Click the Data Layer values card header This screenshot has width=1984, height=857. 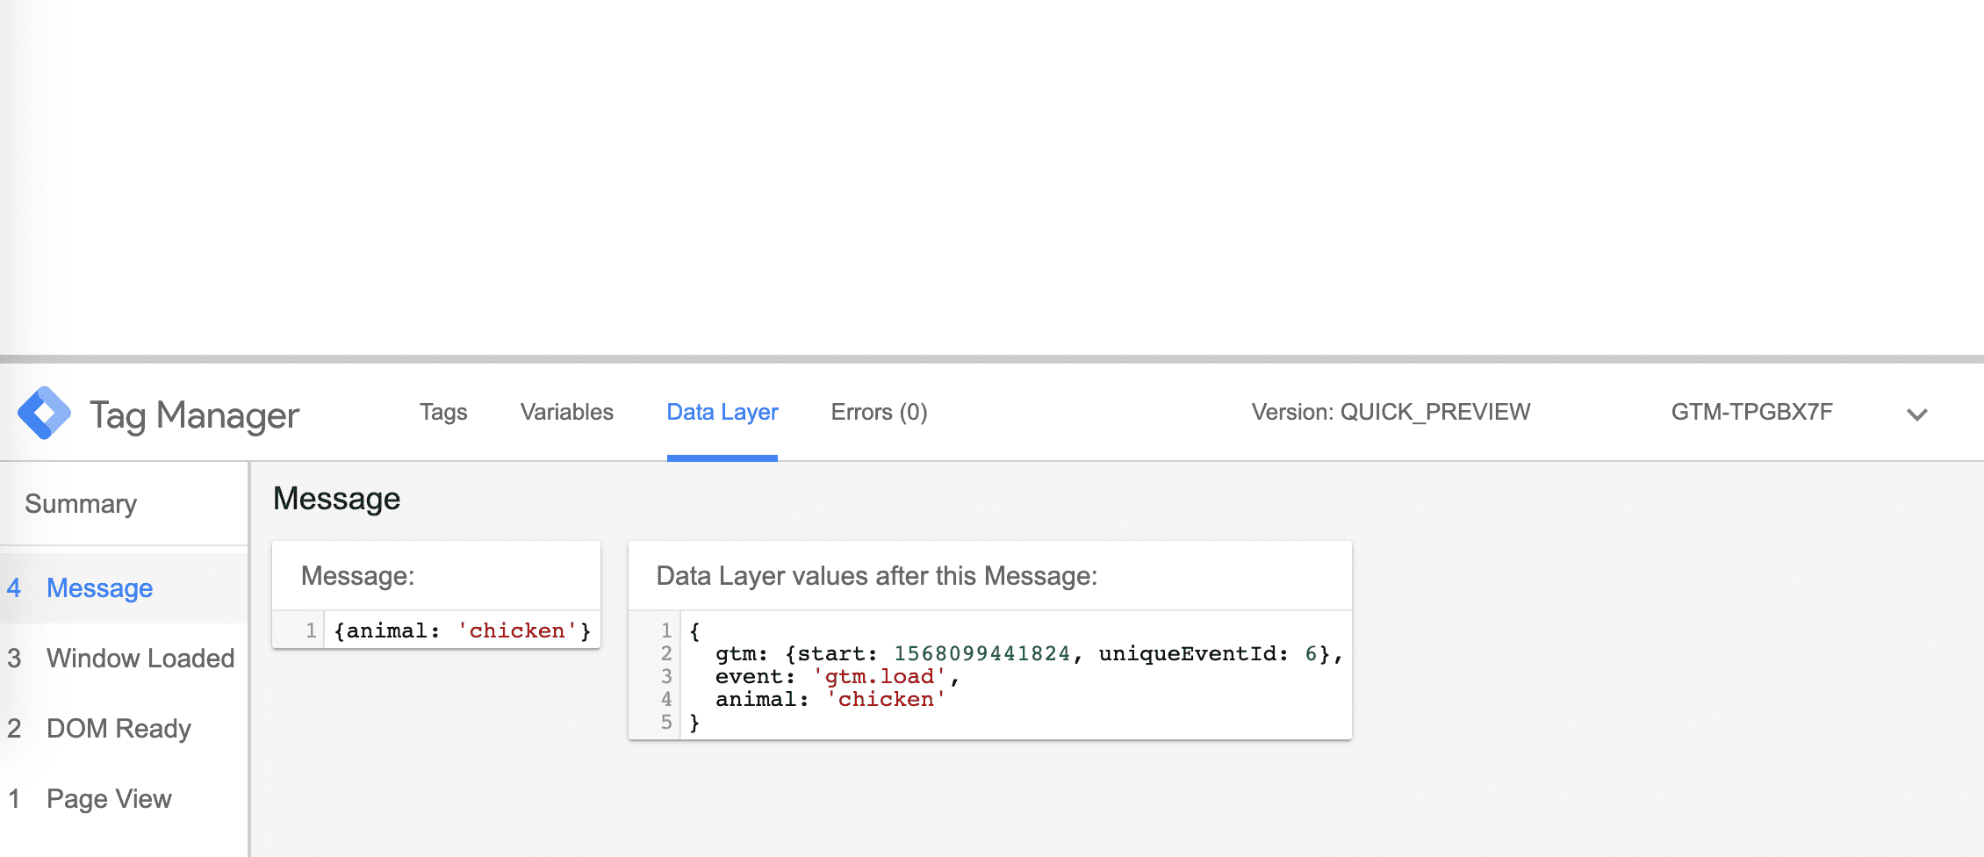pos(876,576)
